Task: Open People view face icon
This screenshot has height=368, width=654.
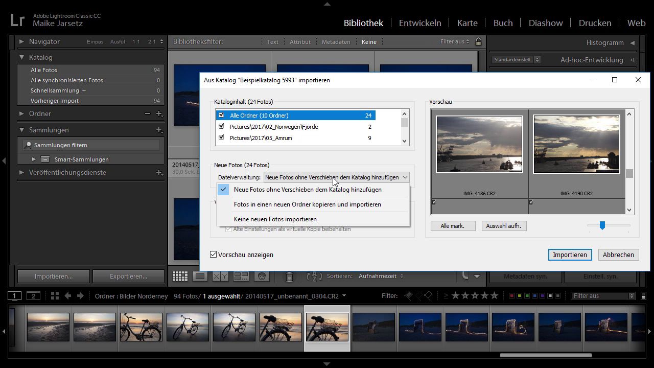Action: pos(262,277)
